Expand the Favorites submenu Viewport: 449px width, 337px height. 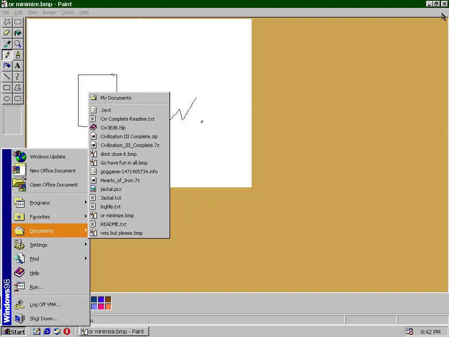(50, 217)
